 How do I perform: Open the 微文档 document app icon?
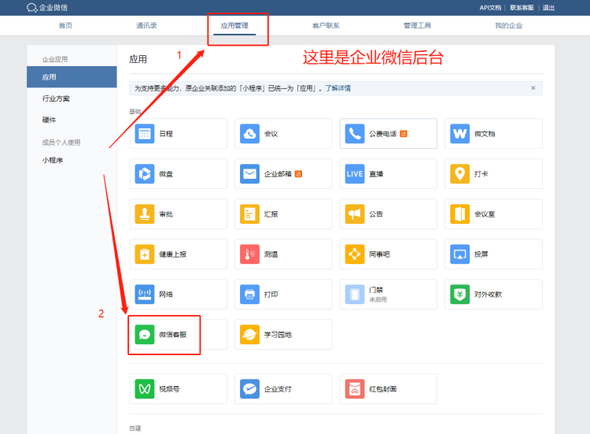[x=460, y=134]
